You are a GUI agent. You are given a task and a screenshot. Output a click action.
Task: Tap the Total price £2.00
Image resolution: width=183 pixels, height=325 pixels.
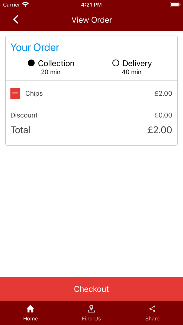pyautogui.click(x=160, y=130)
